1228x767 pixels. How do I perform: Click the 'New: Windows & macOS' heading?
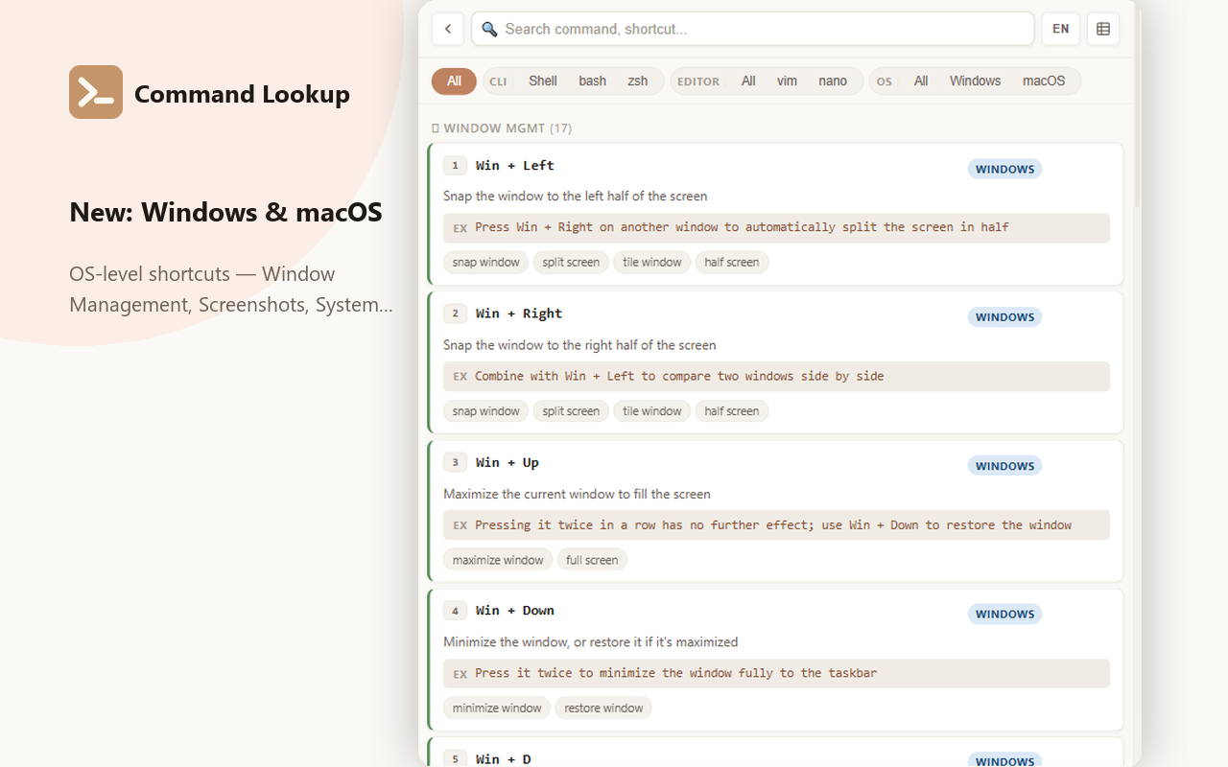(225, 212)
